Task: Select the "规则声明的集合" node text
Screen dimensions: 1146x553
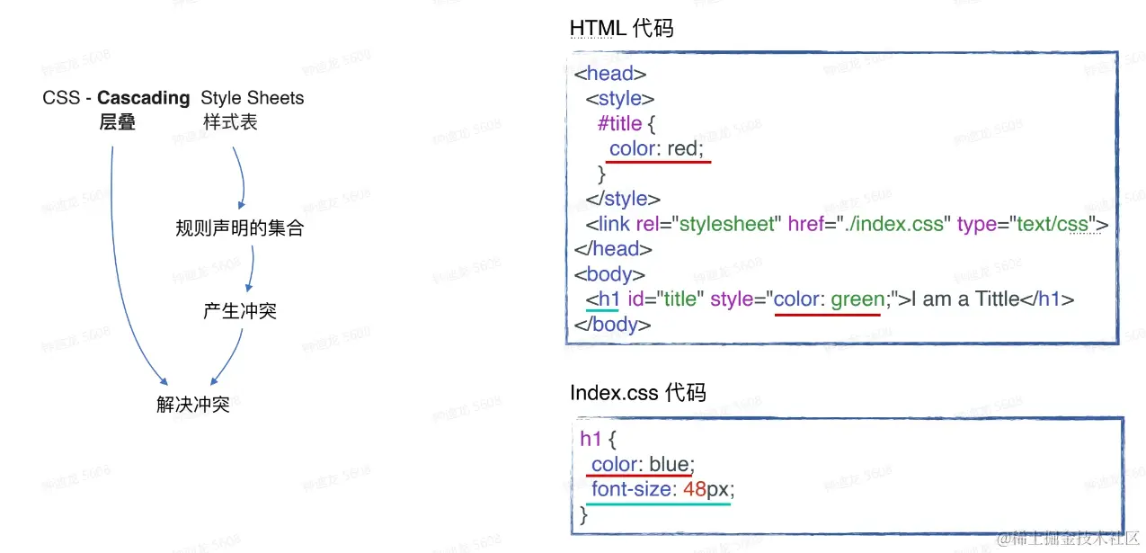Action: 240,228
